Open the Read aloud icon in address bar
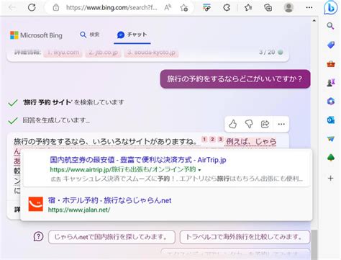This screenshot has width=341, height=260. point(168,8)
